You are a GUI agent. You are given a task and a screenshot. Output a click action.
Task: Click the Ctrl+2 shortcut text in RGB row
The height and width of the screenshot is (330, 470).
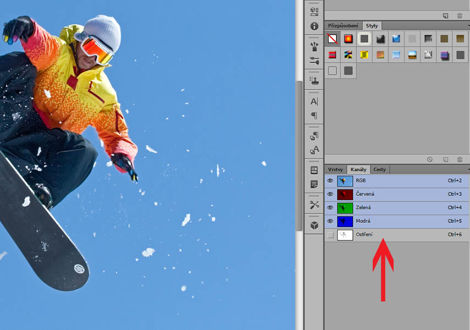tap(455, 181)
